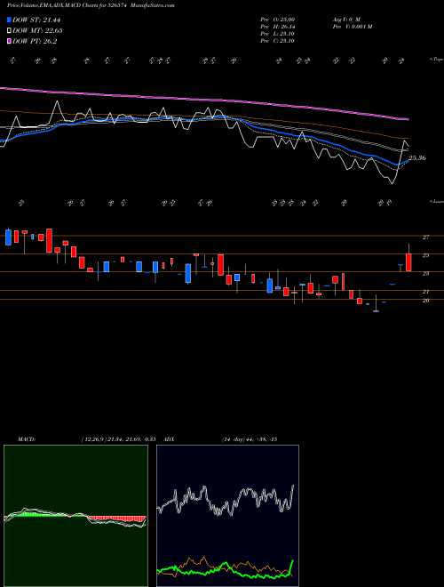The width and height of the screenshot is (444, 587).
Task: Click the 21 price axis label
Action: point(425,292)
